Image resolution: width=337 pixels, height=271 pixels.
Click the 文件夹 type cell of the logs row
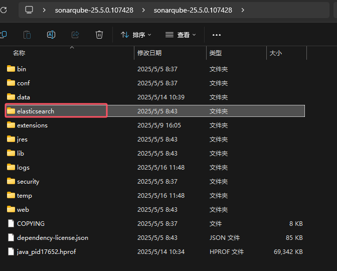[219, 167]
